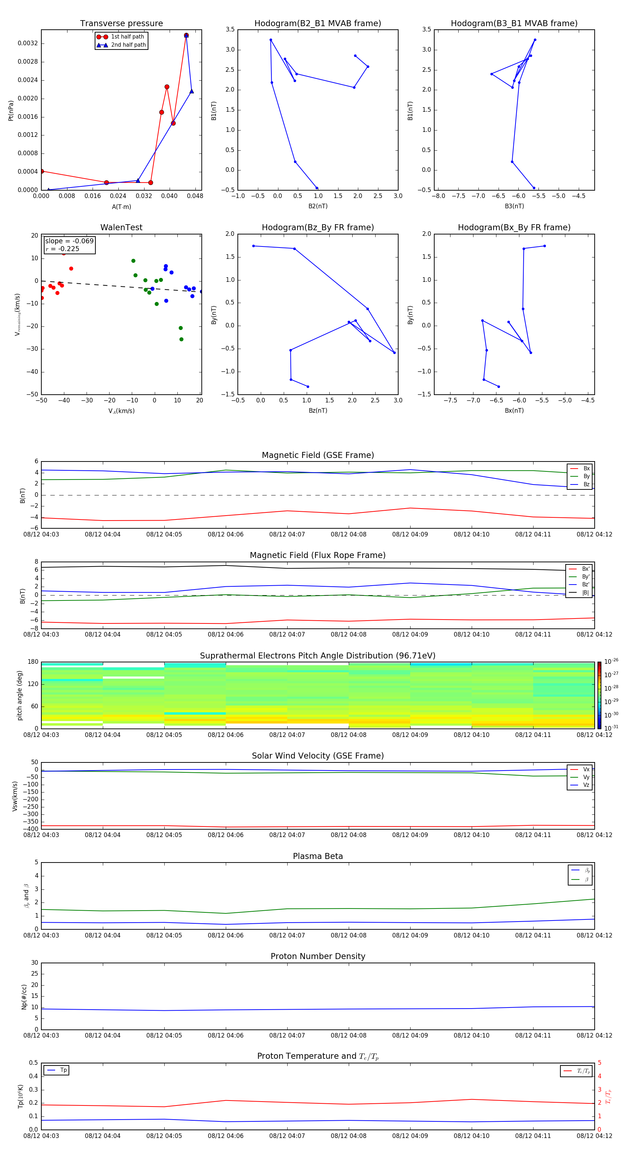Click the "Hodogram(B3_B1 MVAB frame)" title
Viewport: 636px width, 1167px height.
514,23
